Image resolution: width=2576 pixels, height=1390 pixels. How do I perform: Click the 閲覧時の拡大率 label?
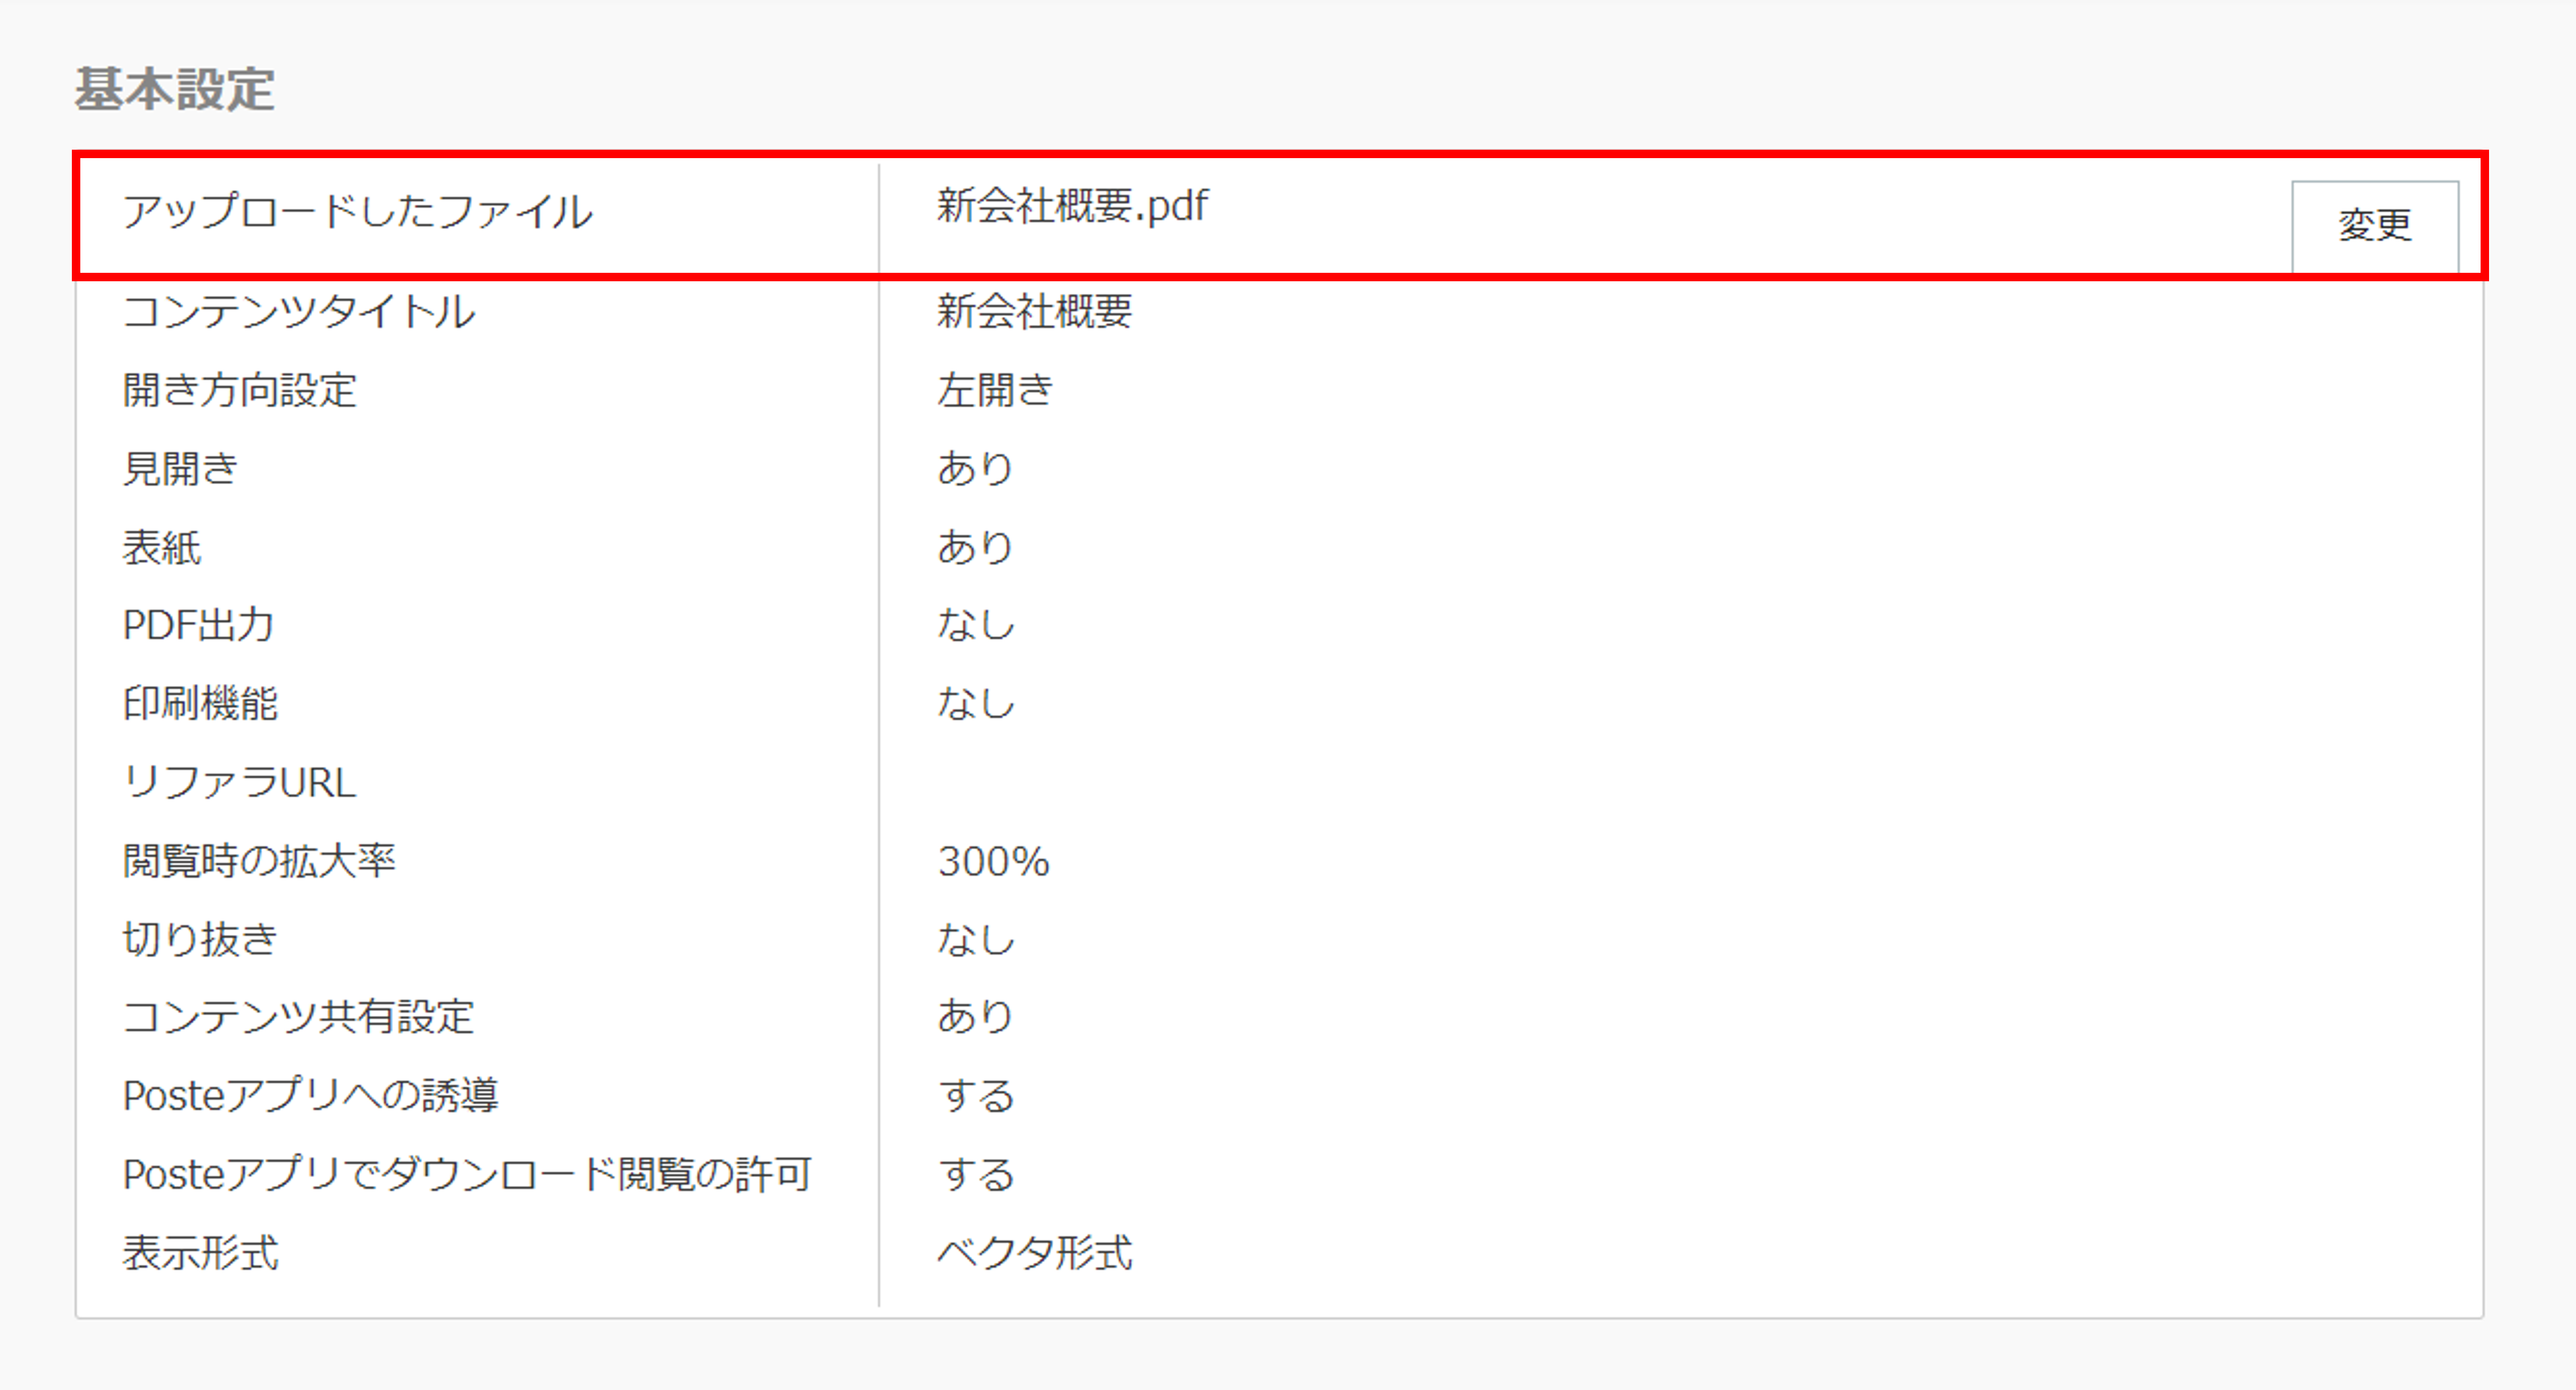259,861
